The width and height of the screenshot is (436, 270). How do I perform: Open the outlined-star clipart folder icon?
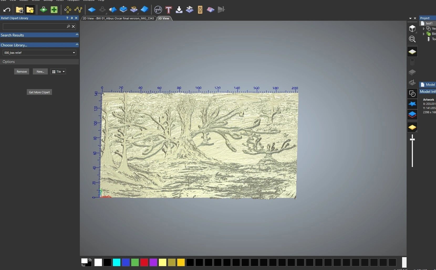click(19, 10)
